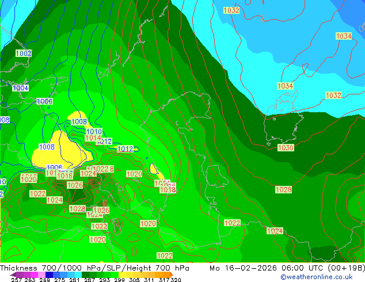Click the red 1018 pressure label
The image size is (365, 282).
click(168, 190)
